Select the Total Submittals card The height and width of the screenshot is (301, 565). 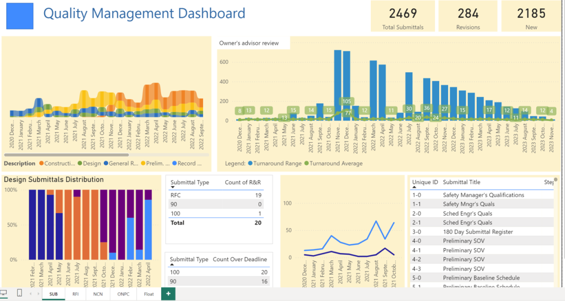[x=403, y=17]
